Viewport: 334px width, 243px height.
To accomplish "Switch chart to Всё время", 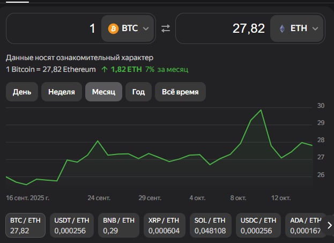I will [x=180, y=92].
